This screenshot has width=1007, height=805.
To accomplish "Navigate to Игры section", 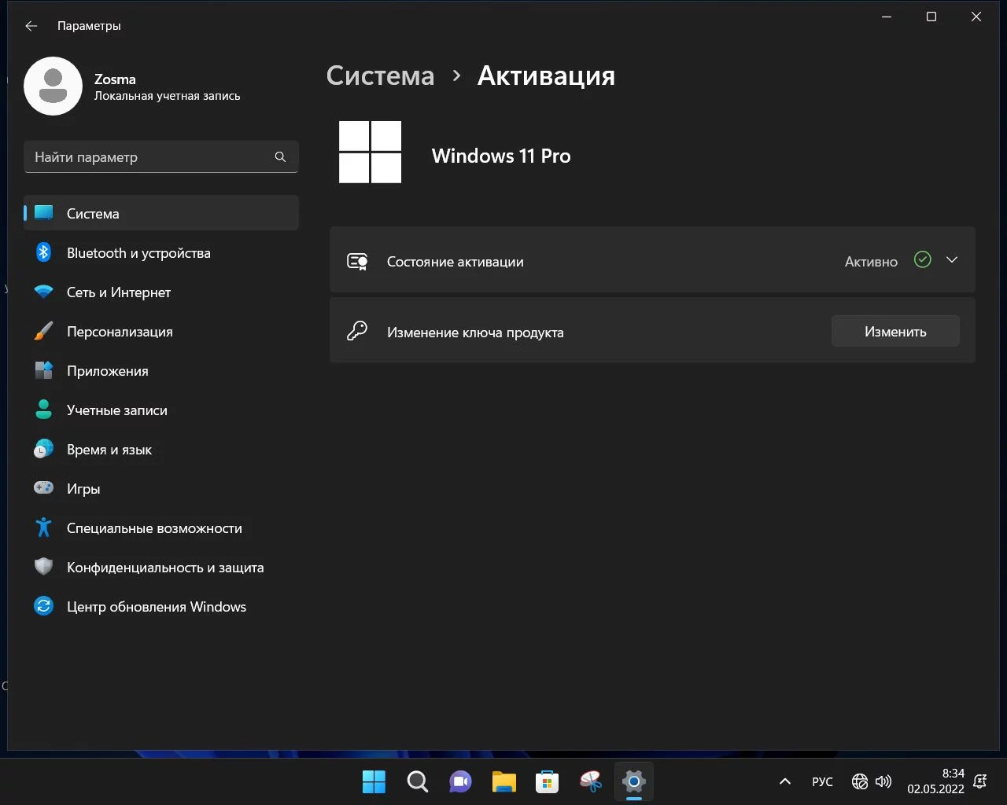I will coord(83,489).
